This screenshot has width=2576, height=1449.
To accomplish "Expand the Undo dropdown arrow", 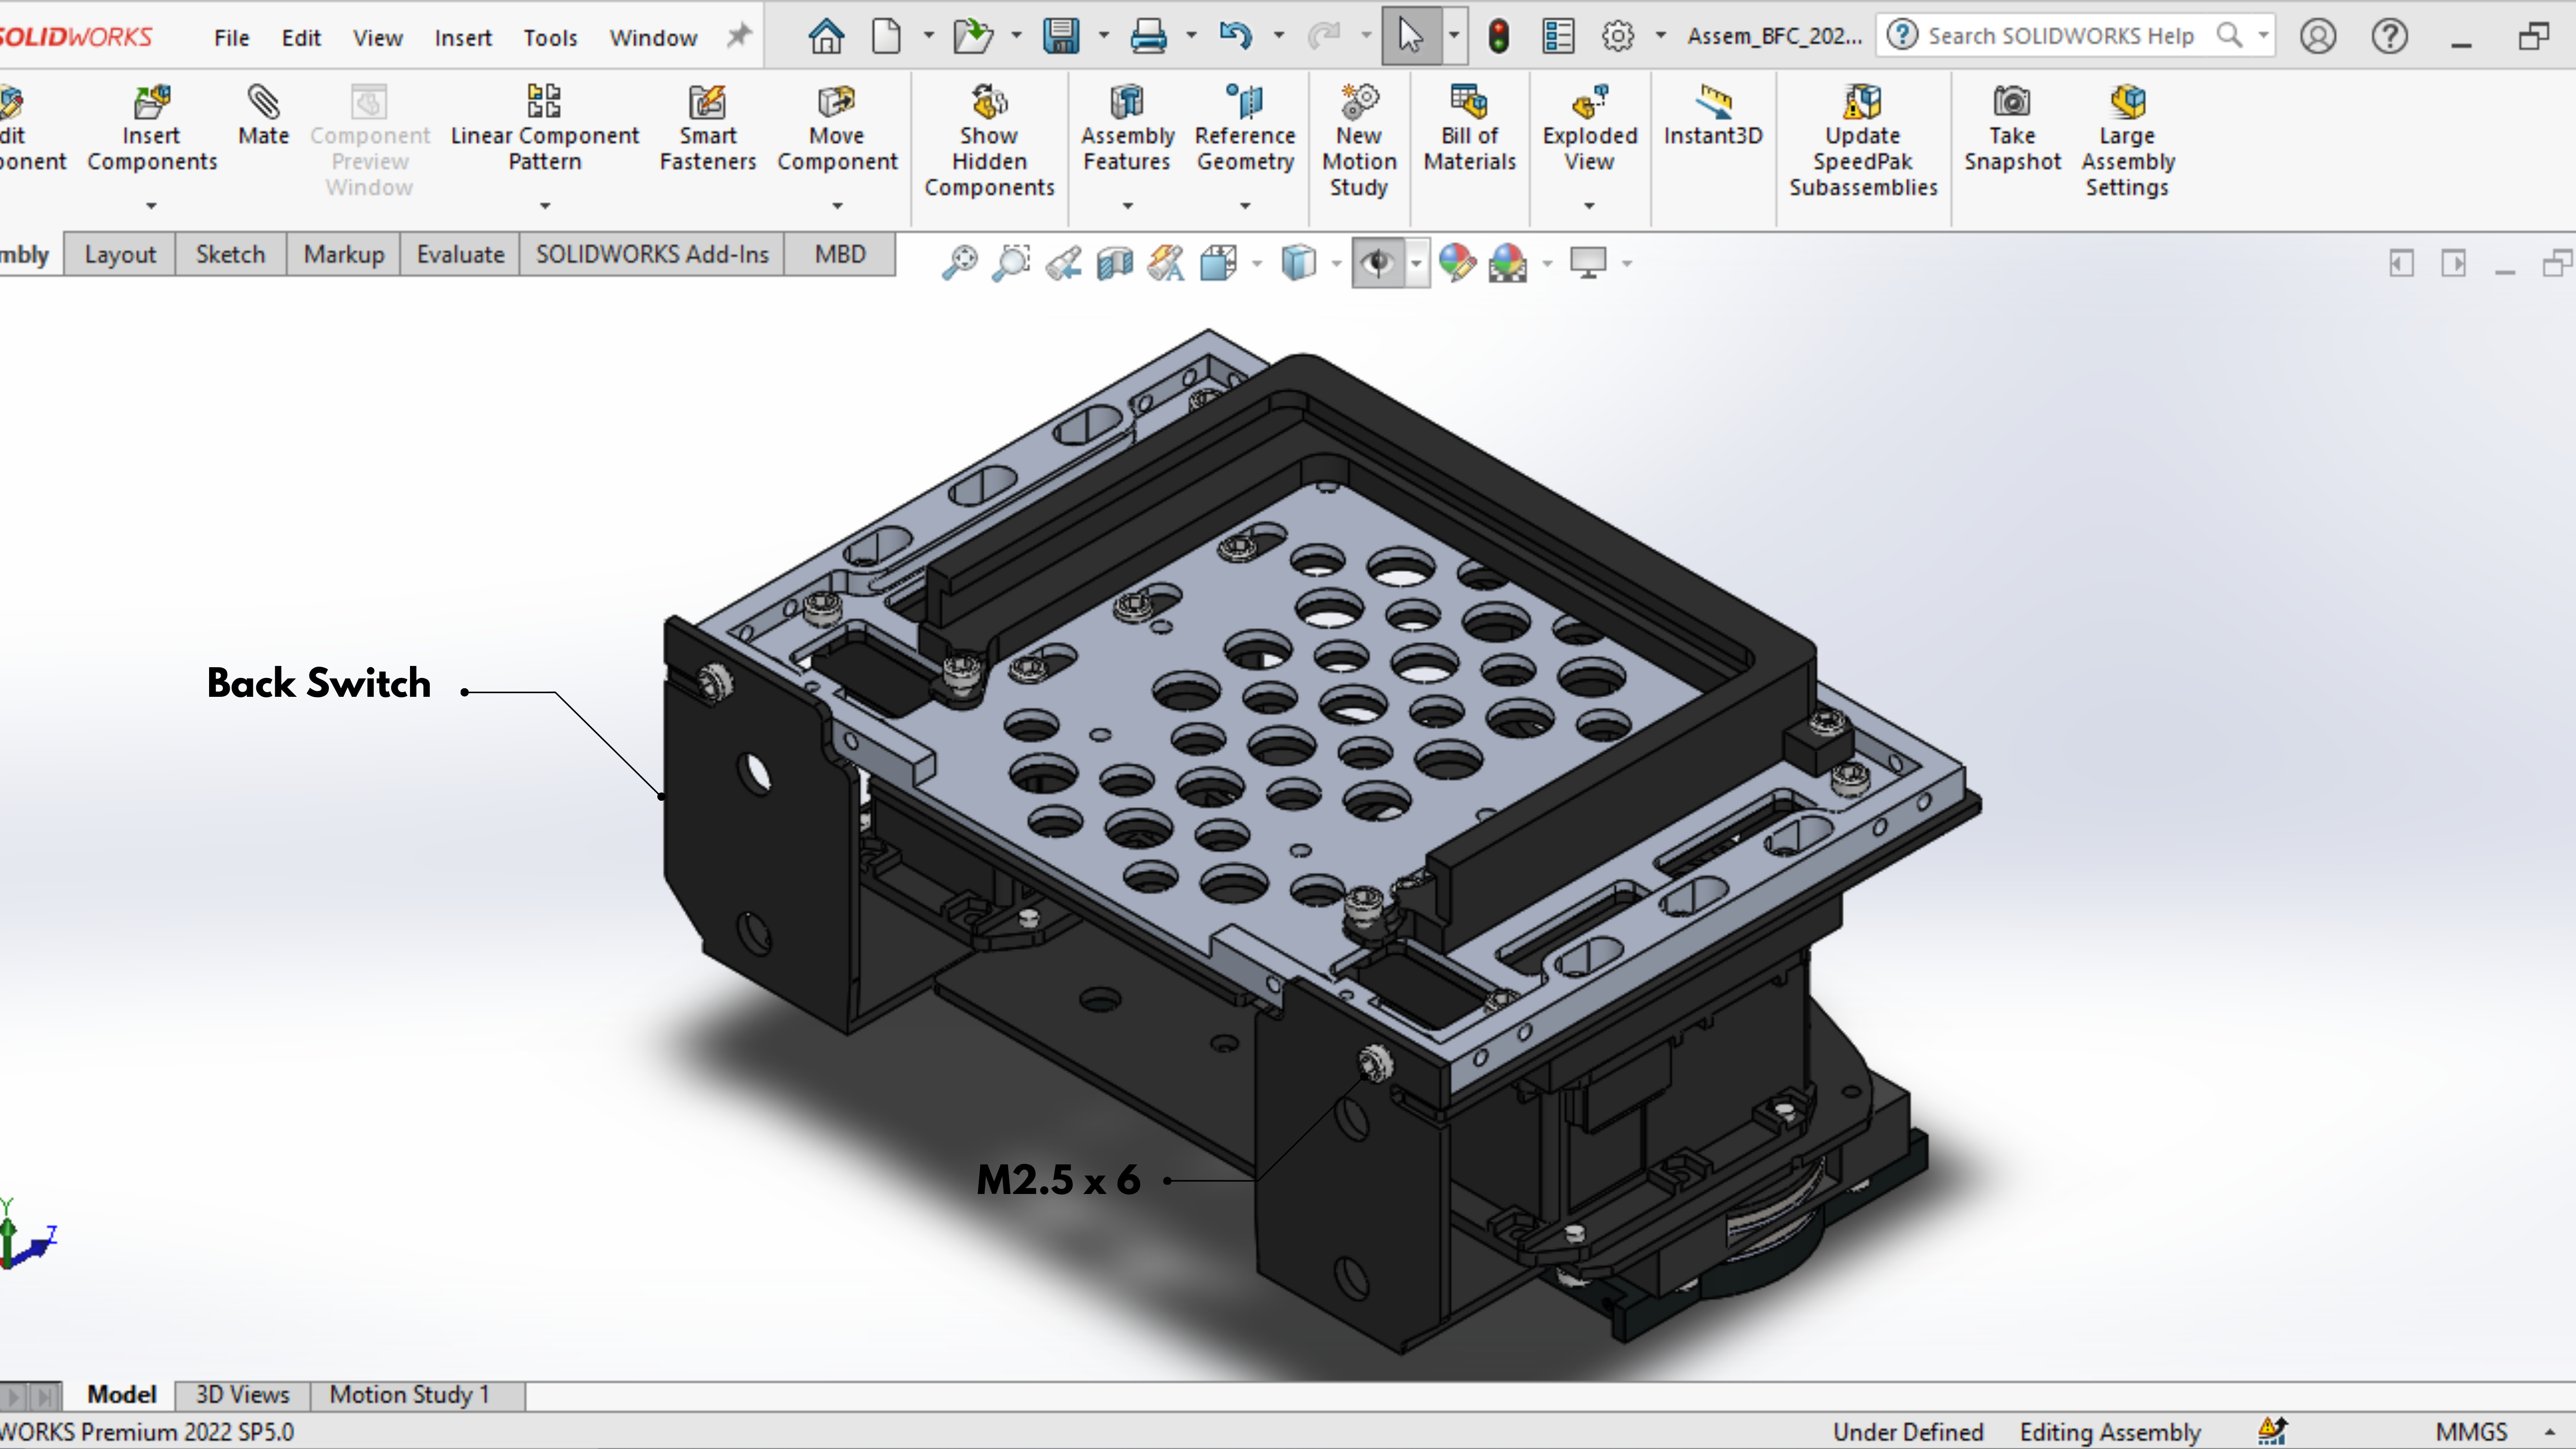I will click(1279, 36).
